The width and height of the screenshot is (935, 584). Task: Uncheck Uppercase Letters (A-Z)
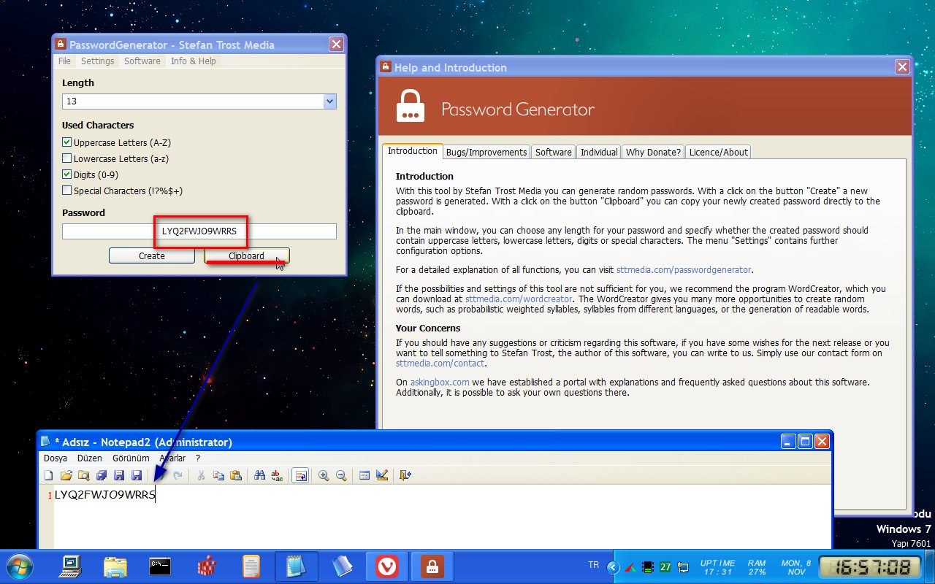pos(67,142)
